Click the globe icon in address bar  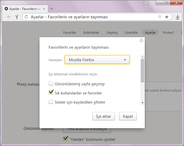(x=160, y=17)
